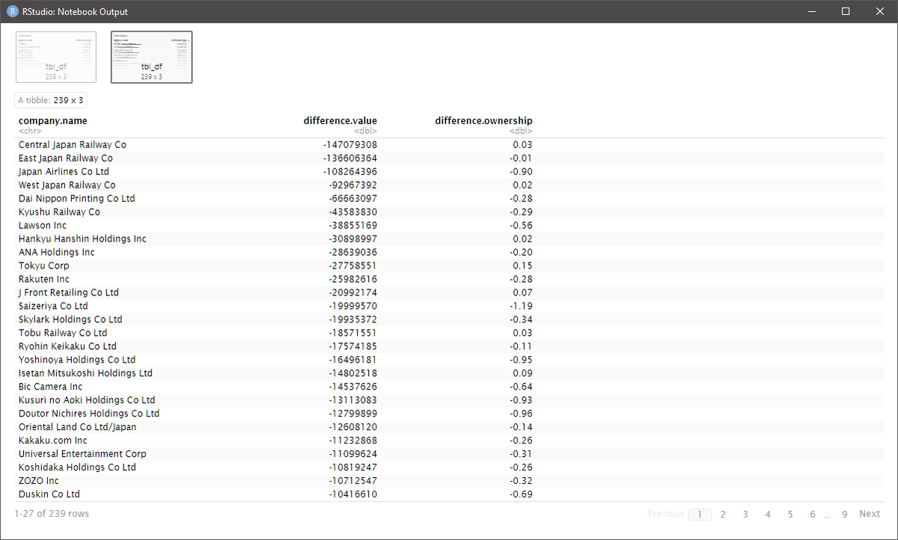
Task: Select the Japan Airlines Co Ltd cell
Action: click(x=64, y=171)
